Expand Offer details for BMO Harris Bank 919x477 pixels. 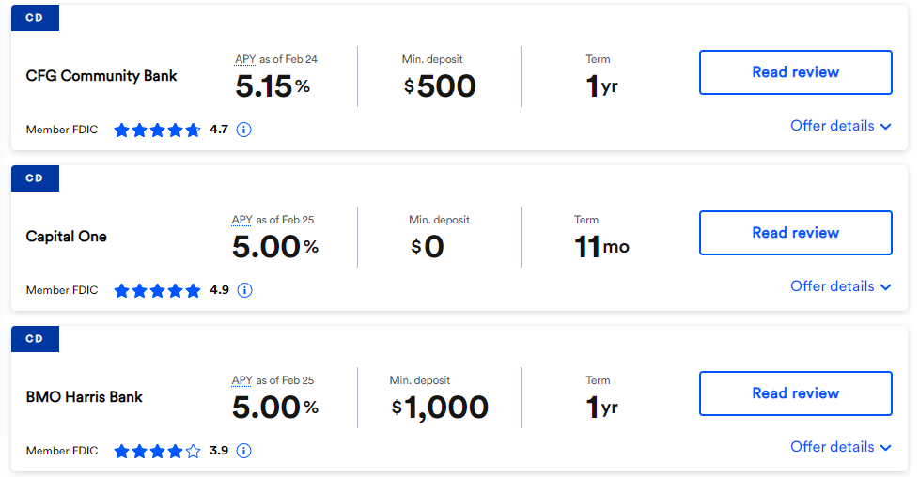[x=840, y=447]
